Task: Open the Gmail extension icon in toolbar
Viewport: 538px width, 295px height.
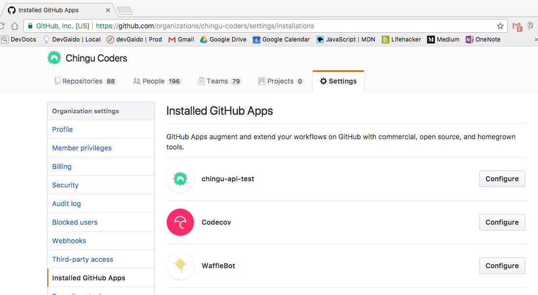Action: point(516,26)
